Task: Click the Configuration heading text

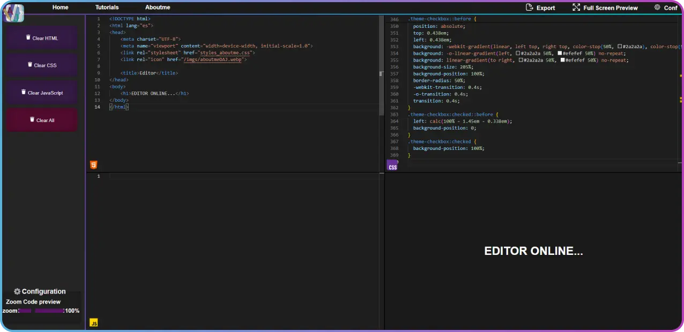Action: click(43, 291)
